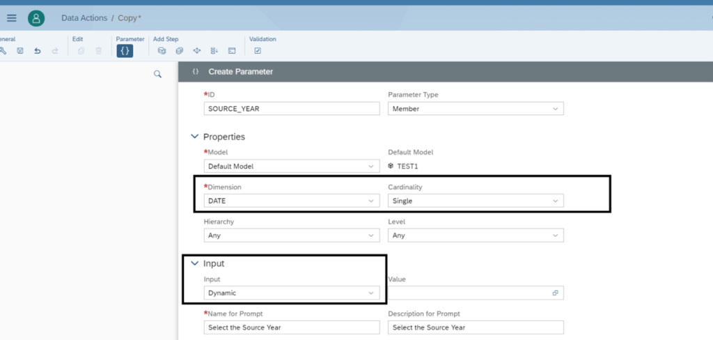Open the Input dropdown showing Dynamic
Viewport: 713px width, 340px height.
(292, 293)
